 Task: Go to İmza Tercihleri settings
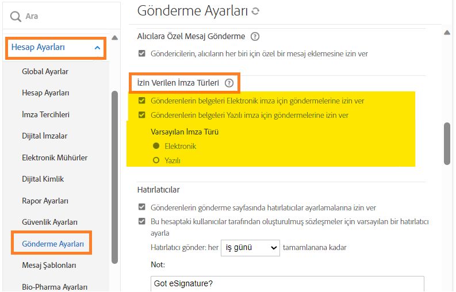45,114
